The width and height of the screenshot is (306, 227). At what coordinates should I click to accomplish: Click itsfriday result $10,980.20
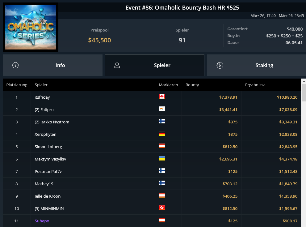click(x=287, y=97)
